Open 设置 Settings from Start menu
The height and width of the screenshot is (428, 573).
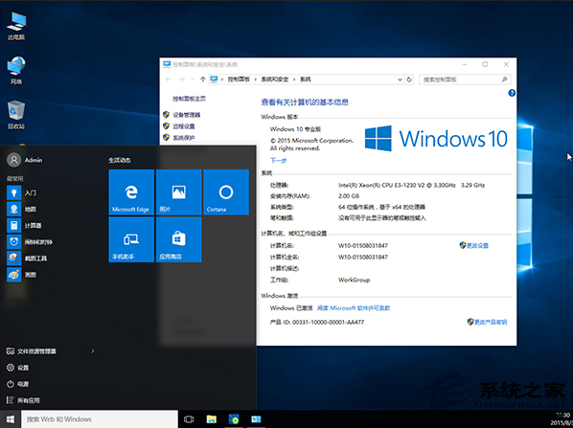(18, 368)
